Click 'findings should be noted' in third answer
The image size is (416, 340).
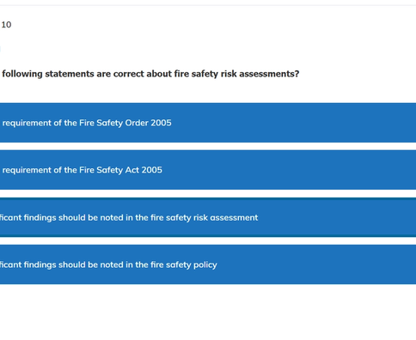coord(74,217)
